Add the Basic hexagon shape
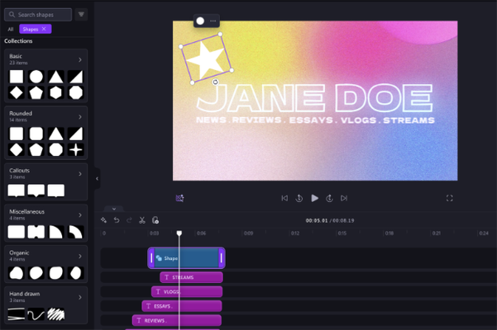497x330 pixels. point(55,92)
